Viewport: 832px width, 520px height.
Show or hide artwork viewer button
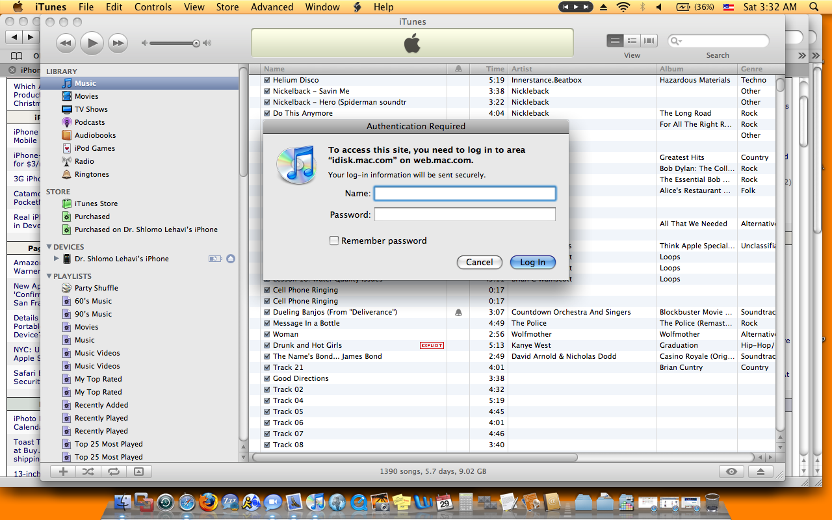138,472
